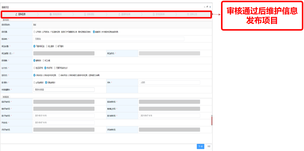
Task: Click the 邀请供应商 step icon
Action: pos(119,14)
